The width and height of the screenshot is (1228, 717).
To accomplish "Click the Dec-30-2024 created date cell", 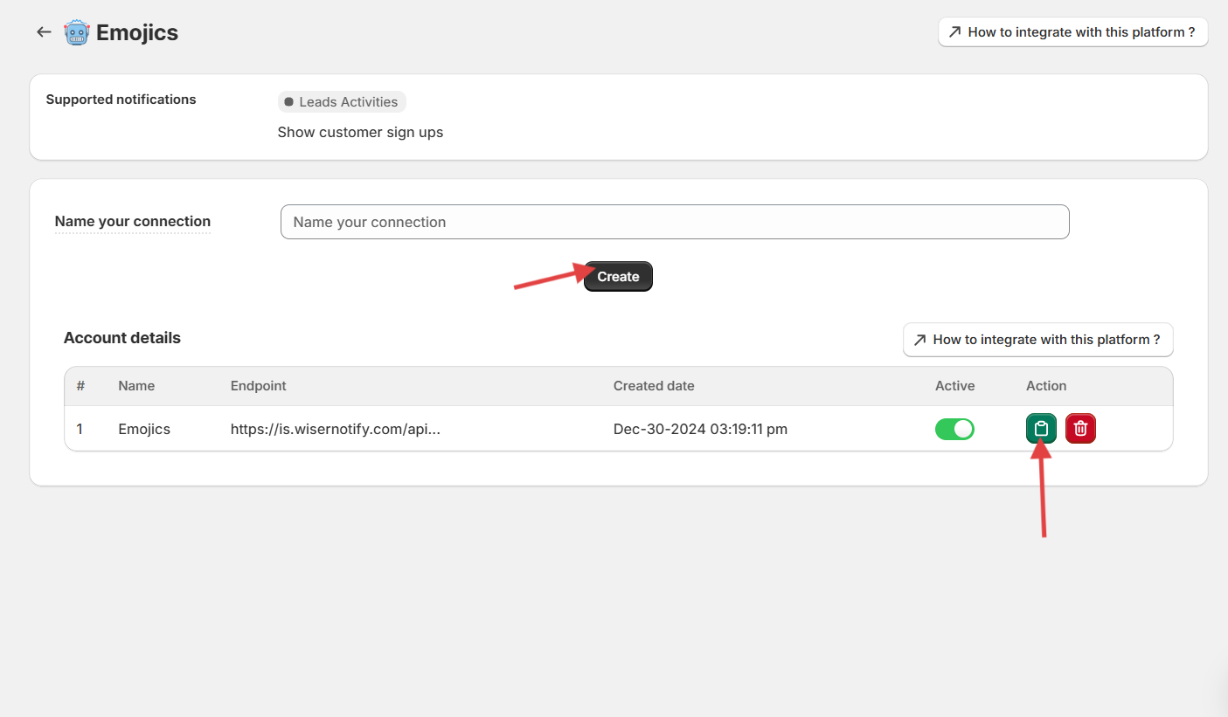I will 700,429.
